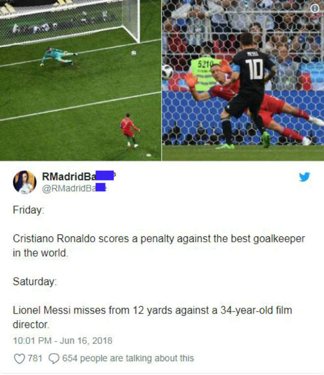This screenshot has width=324, height=375.
Task: Click the blue Twitter bird logo
Action: point(304,177)
